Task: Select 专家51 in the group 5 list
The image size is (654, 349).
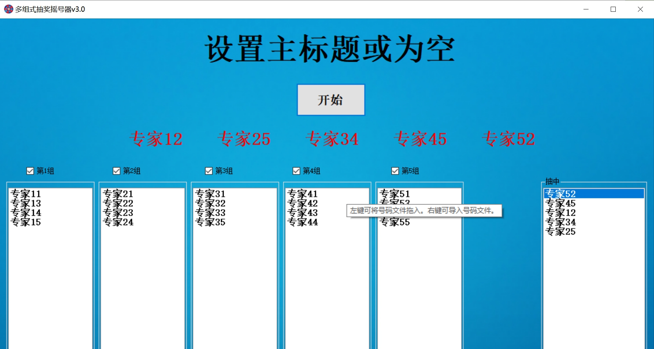Action: [x=420, y=194]
